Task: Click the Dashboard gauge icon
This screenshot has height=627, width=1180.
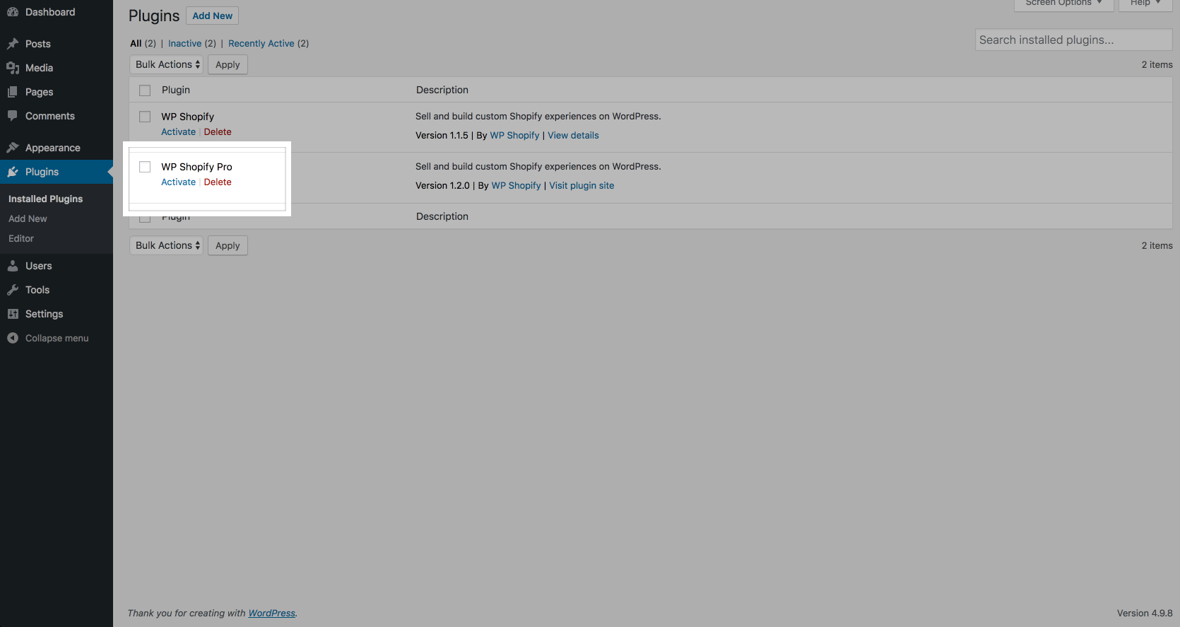Action: [13, 12]
